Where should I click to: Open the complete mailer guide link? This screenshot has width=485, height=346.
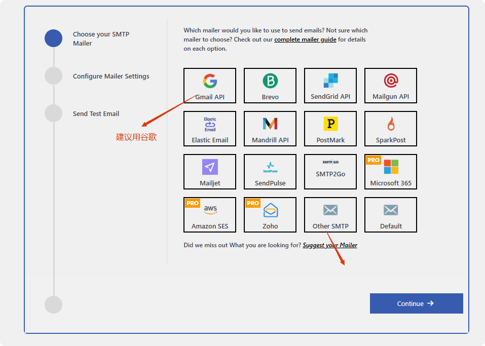(x=305, y=40)
